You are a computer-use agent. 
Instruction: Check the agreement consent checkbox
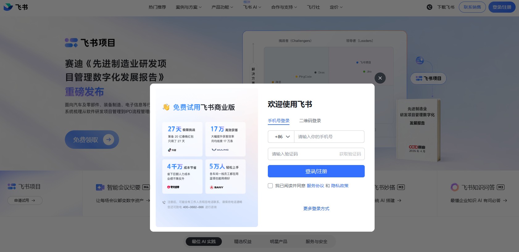270,186
